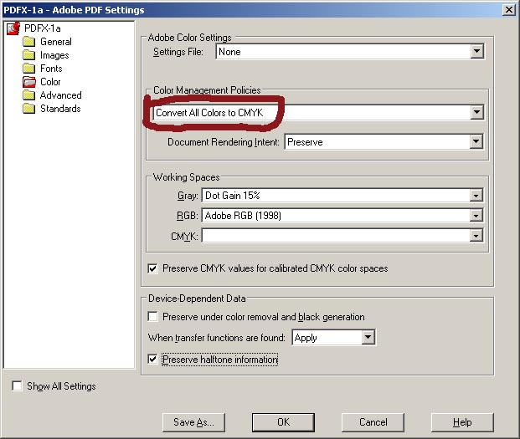The height and width of the screenshot is (439, 520).
Task: Click the Document Rendering Intent label
Action: point(224,142)
